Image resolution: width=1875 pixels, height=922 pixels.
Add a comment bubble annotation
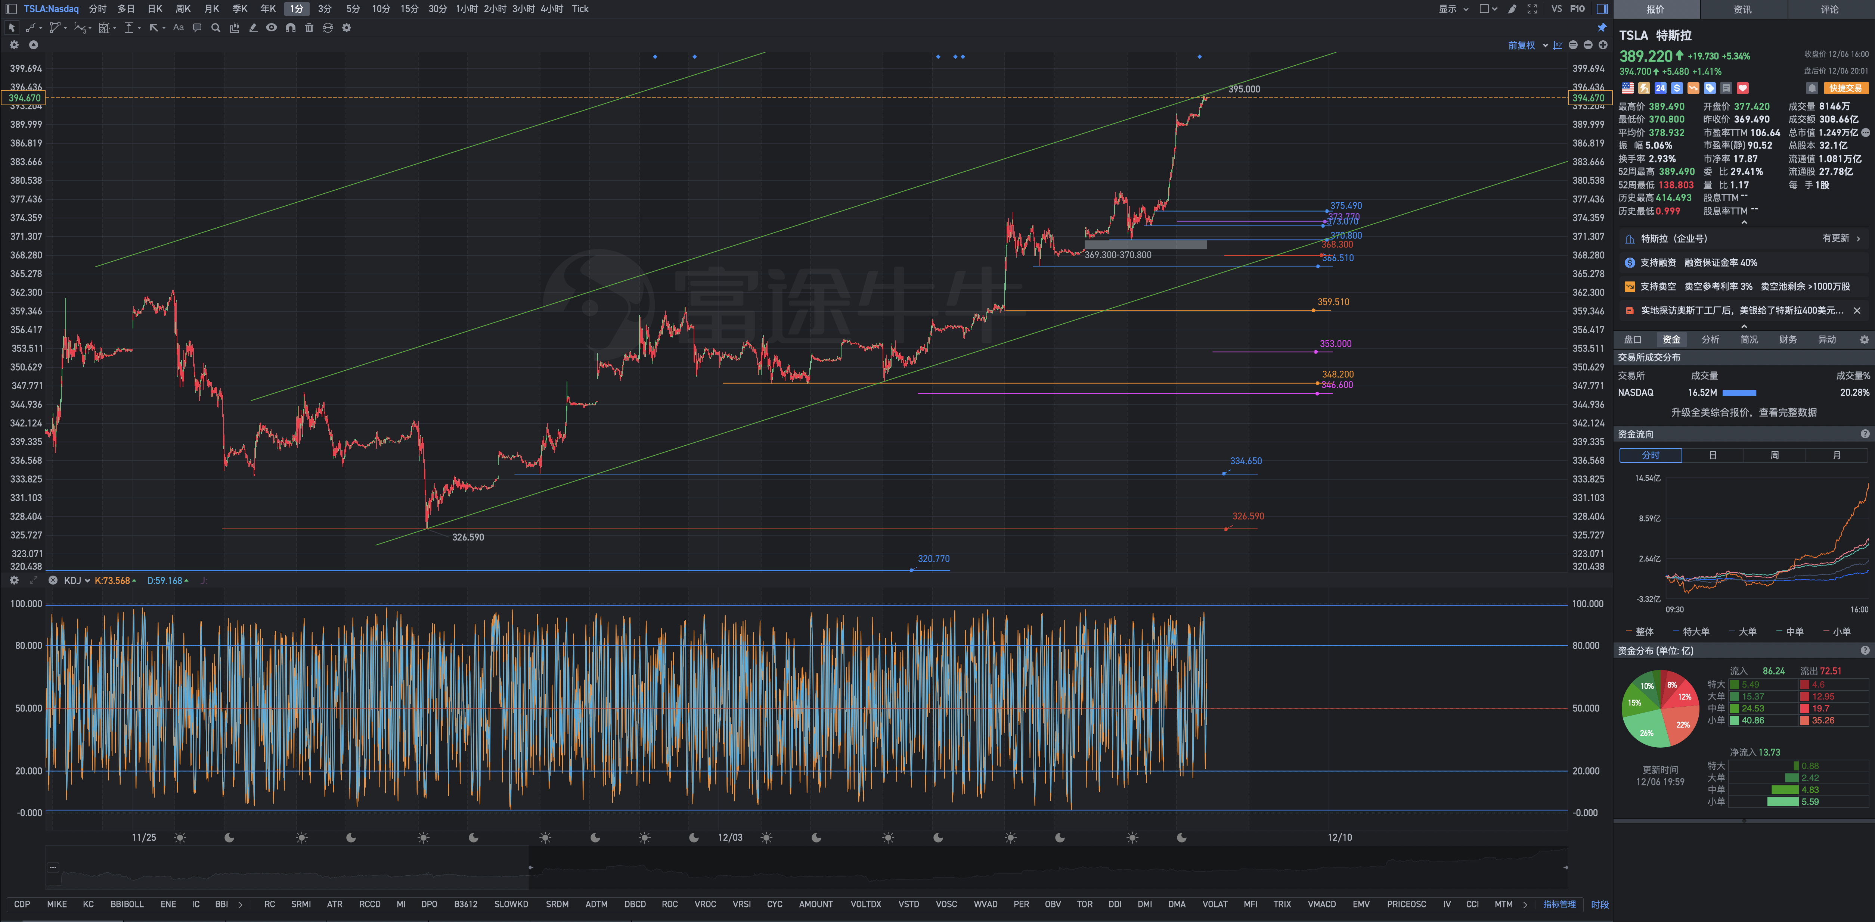point(197,28)
